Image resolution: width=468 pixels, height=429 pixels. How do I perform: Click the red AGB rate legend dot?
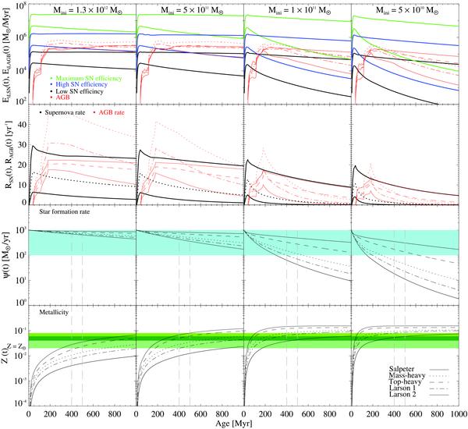(x=94, y=112)
